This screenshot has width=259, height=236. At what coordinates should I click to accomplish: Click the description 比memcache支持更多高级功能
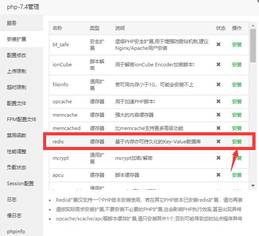pos(149,128)
